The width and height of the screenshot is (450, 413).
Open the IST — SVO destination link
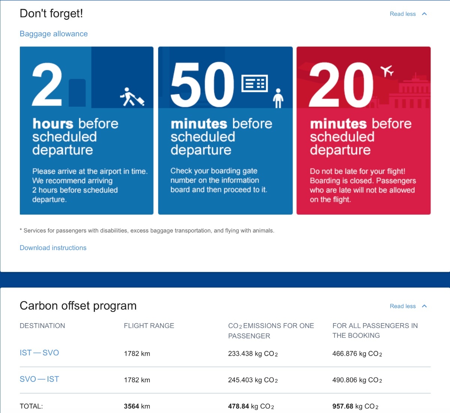[39, 353]
